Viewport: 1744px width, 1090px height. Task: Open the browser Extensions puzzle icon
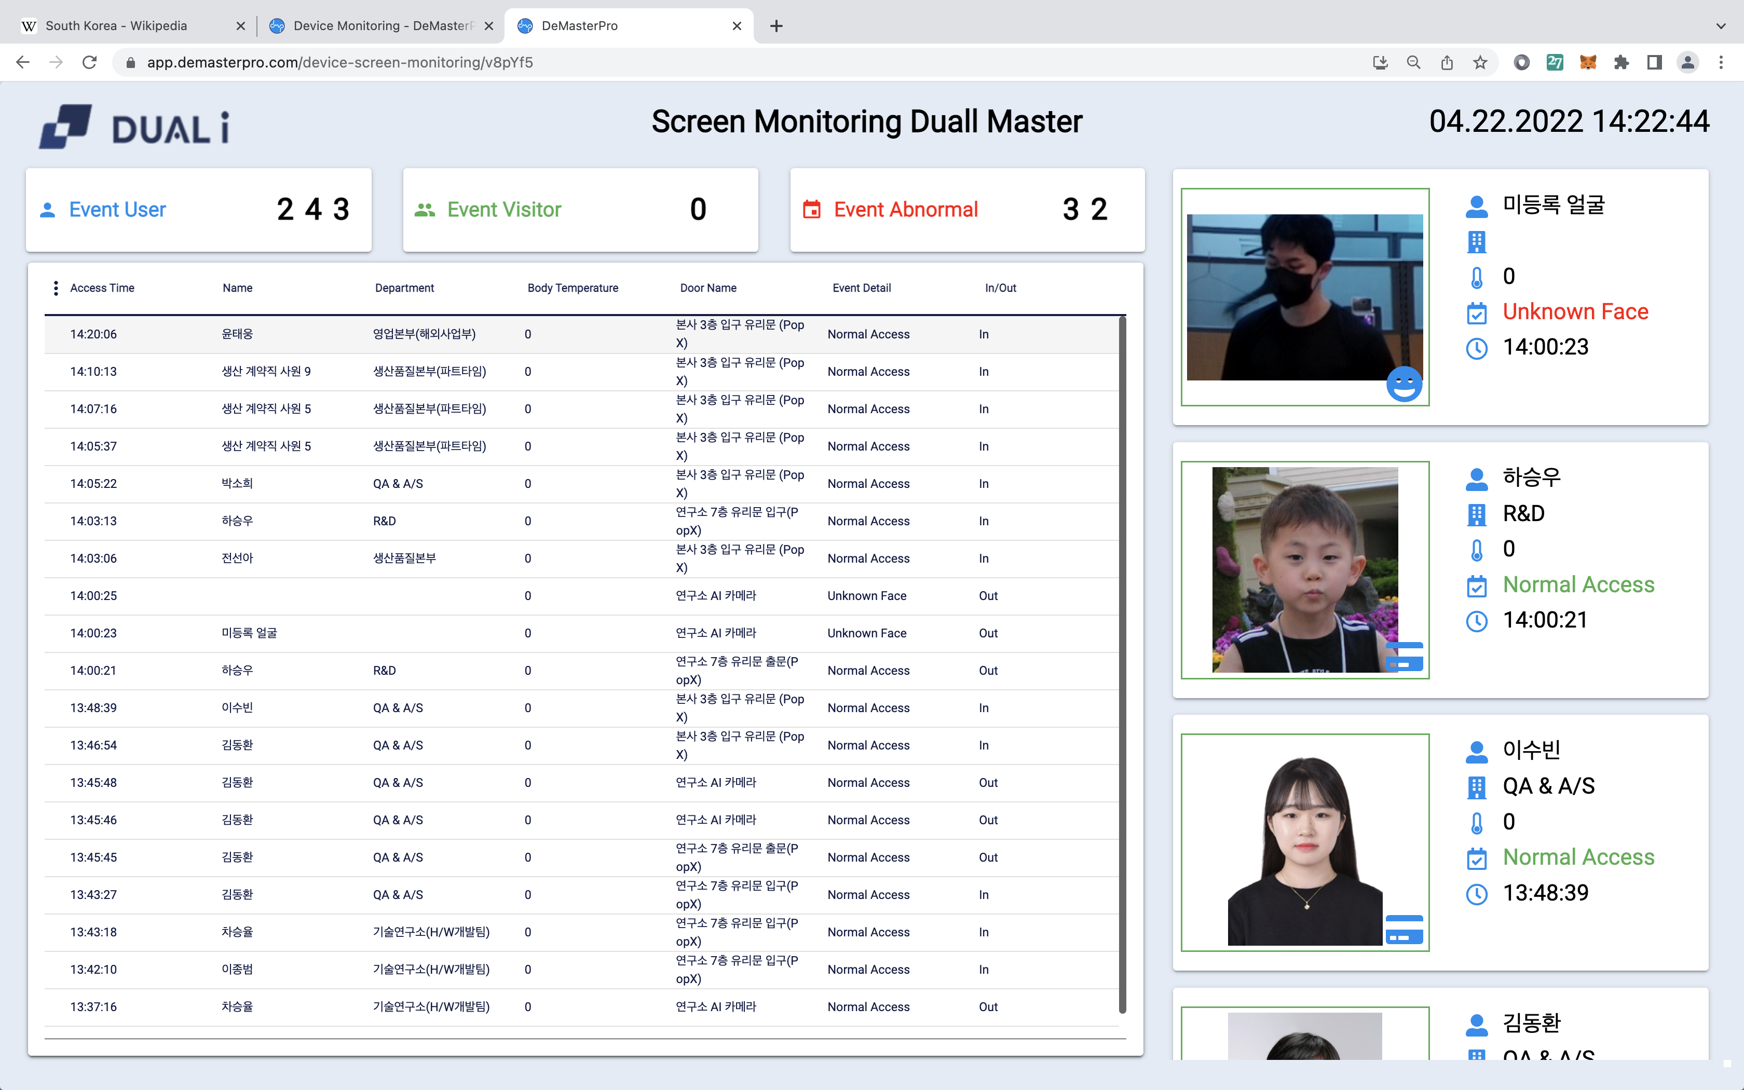(1622, 63)
